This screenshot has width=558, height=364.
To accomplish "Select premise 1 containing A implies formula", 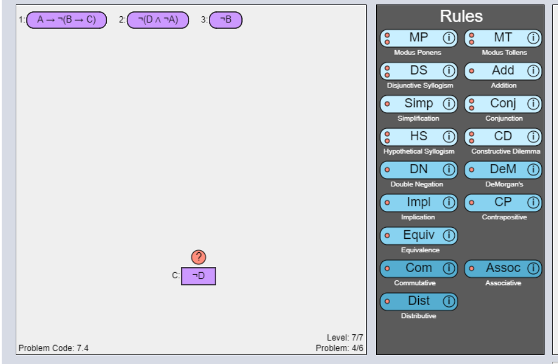I will (66, 19).
